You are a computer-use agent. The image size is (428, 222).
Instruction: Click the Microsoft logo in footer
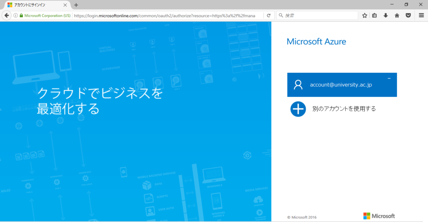[x=379, y=216]
